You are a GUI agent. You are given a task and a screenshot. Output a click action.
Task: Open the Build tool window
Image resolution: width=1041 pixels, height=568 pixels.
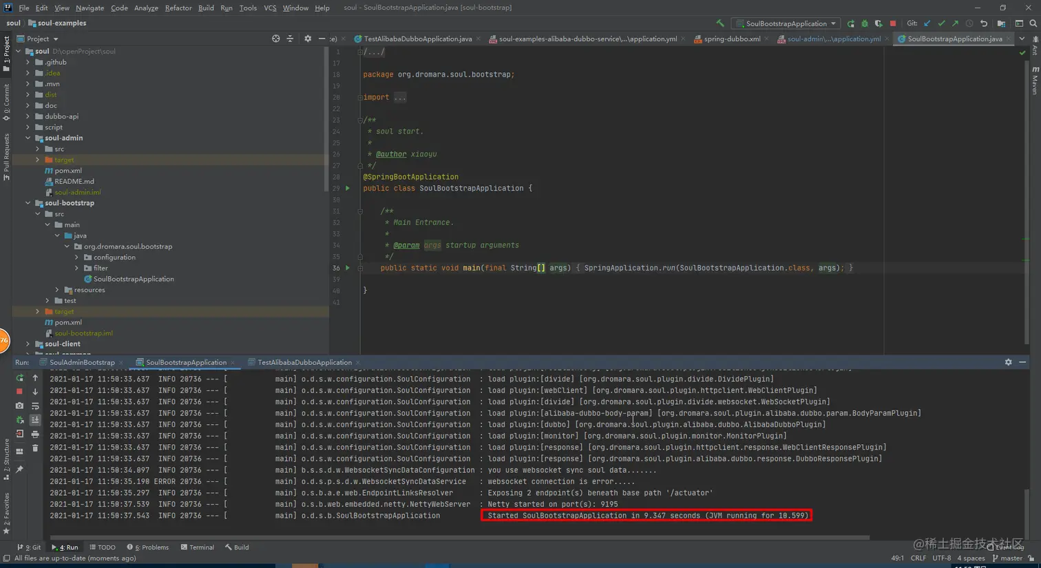pyautogui.click(x=237, y=547)
